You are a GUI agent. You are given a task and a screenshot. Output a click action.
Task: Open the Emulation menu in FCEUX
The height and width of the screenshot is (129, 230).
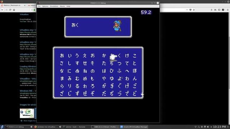click(x=54, y=6)
